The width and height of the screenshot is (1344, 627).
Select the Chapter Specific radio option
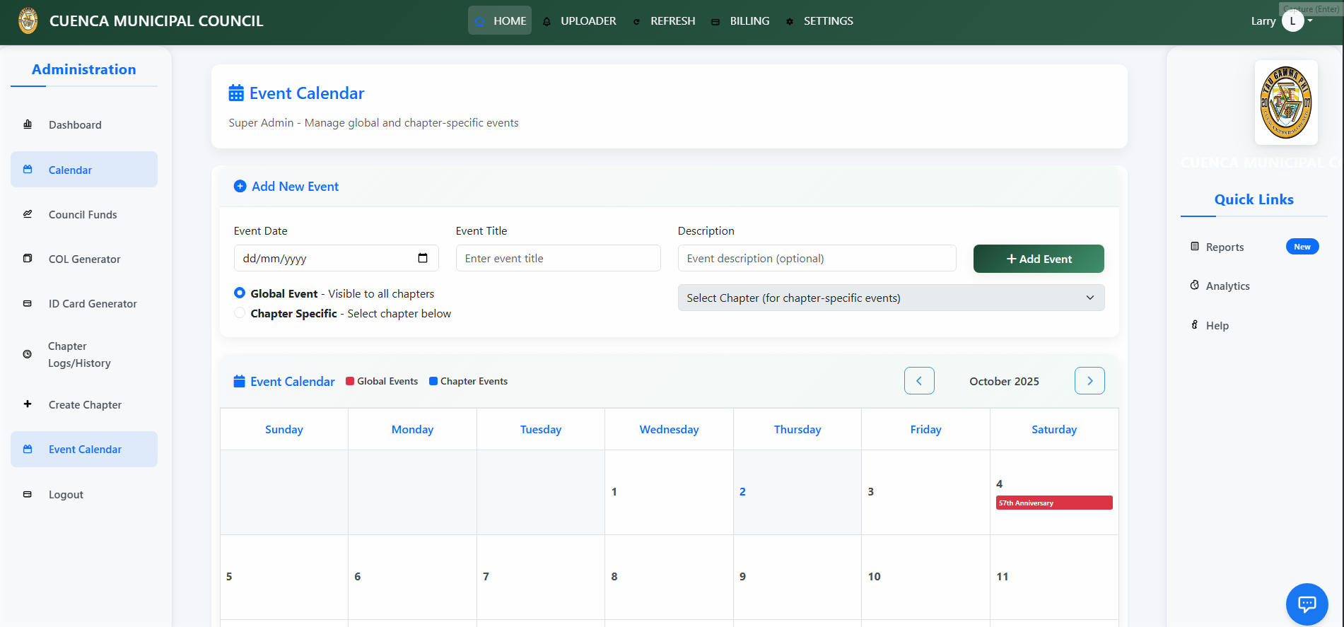240,312
